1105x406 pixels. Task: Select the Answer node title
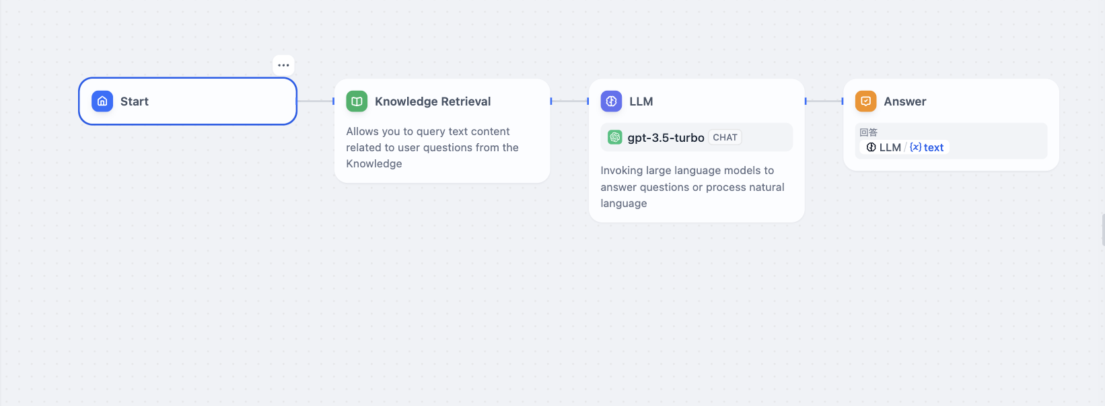[904, 101]
